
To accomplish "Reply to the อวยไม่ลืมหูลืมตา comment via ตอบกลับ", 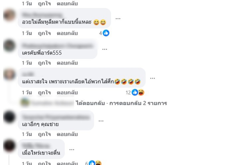I will click(x=67, y=33).
